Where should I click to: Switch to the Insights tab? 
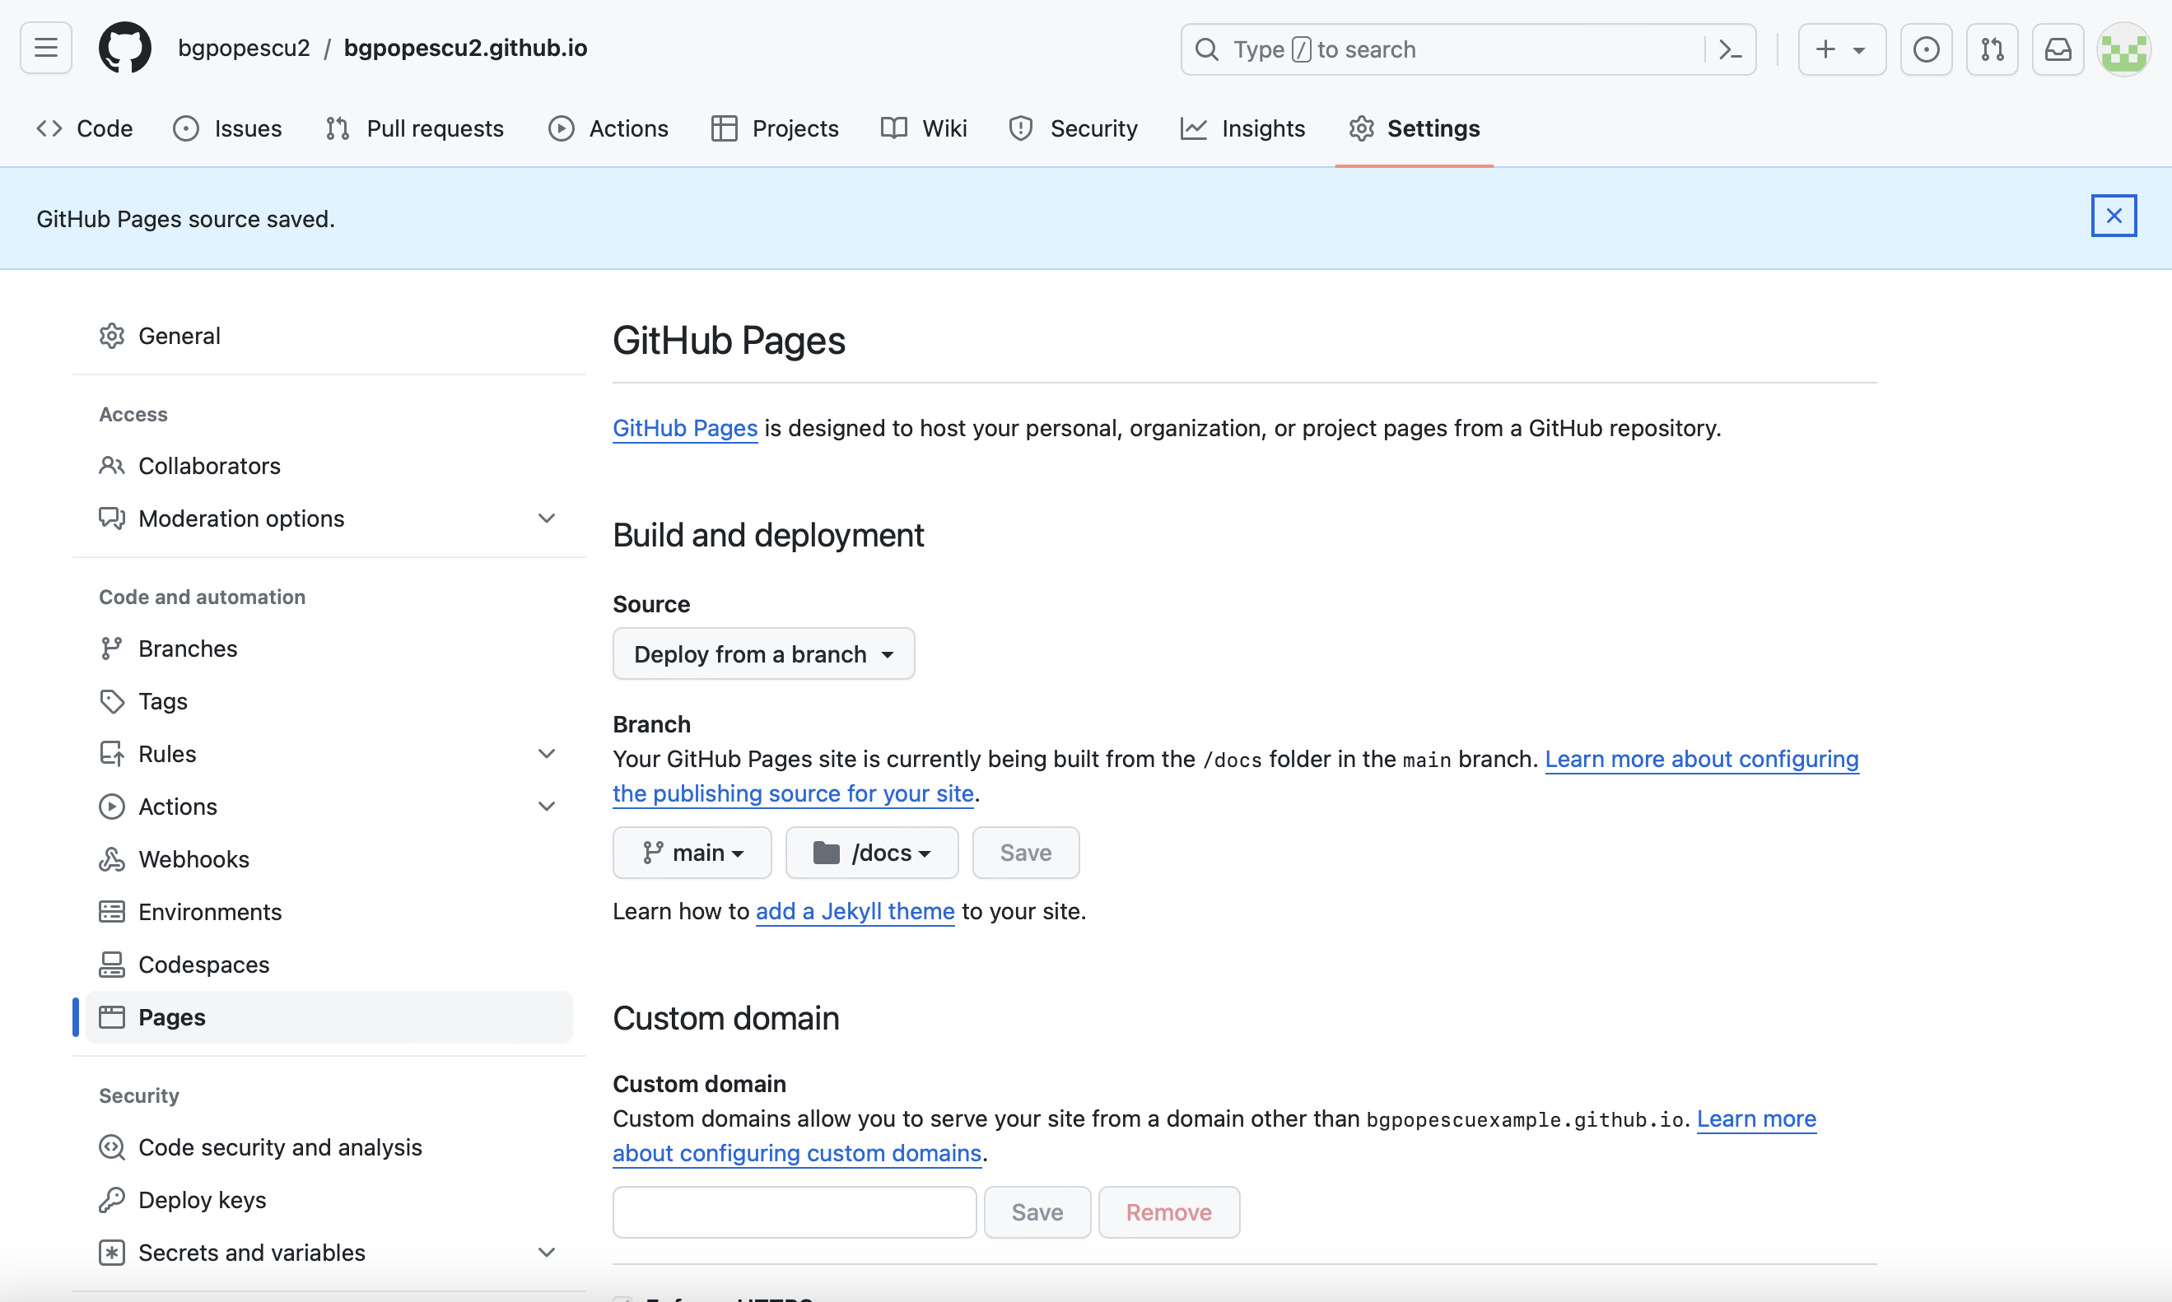(1242, 129)
